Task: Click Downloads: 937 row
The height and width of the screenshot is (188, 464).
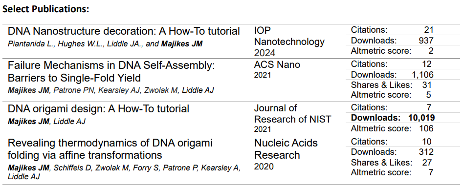Action: (x=392, y=40)
